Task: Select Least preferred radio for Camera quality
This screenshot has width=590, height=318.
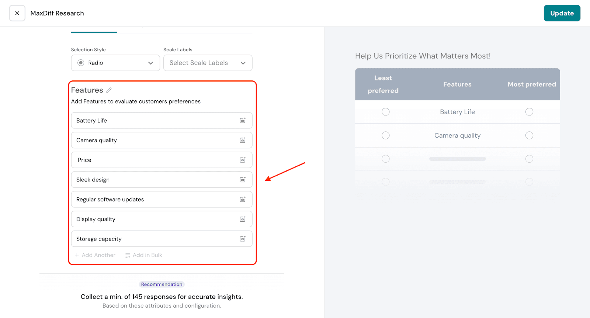Action: 385,135
